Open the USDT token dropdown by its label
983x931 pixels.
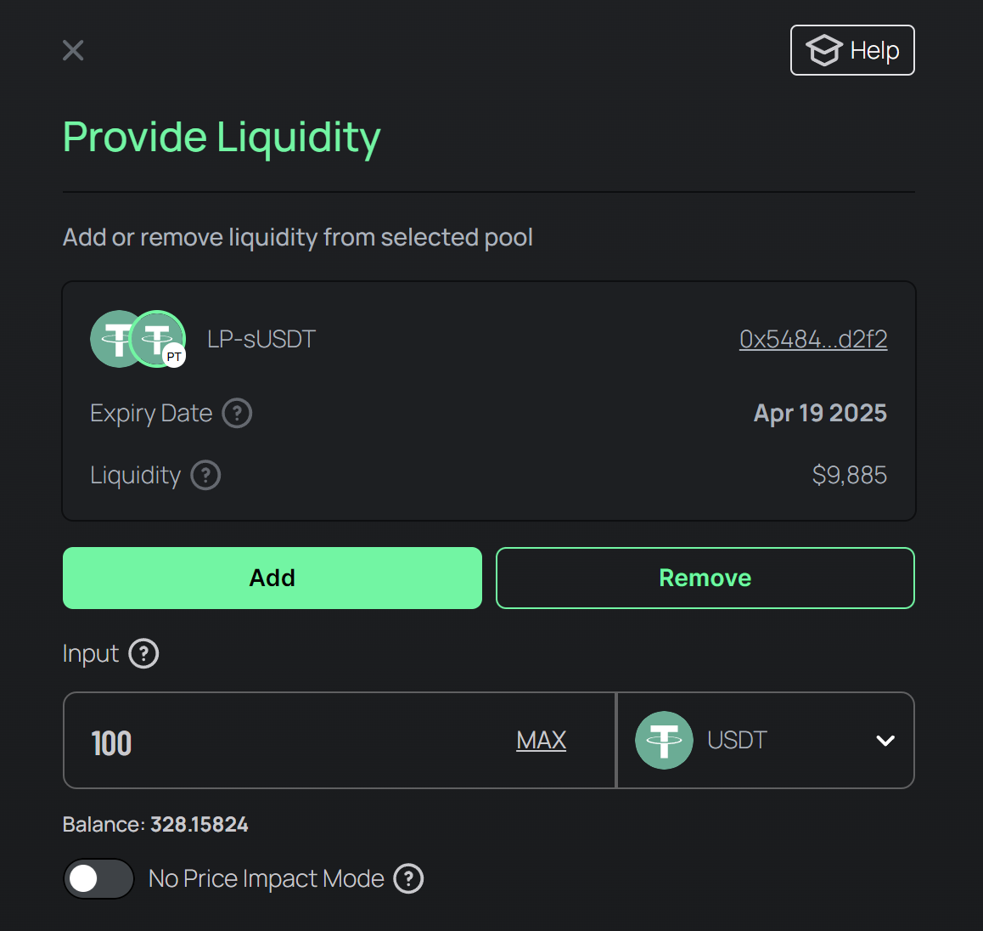click(x=737, y=741)
